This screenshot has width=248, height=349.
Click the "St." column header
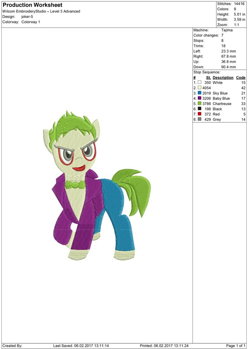(208, 77)
